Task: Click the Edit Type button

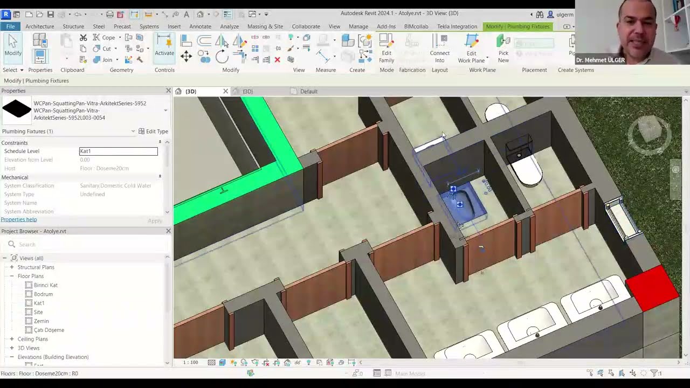Action: click(154, 131)
